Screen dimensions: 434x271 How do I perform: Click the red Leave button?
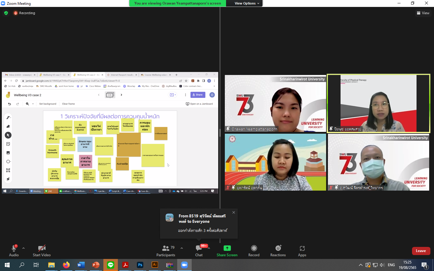(421, 251)
